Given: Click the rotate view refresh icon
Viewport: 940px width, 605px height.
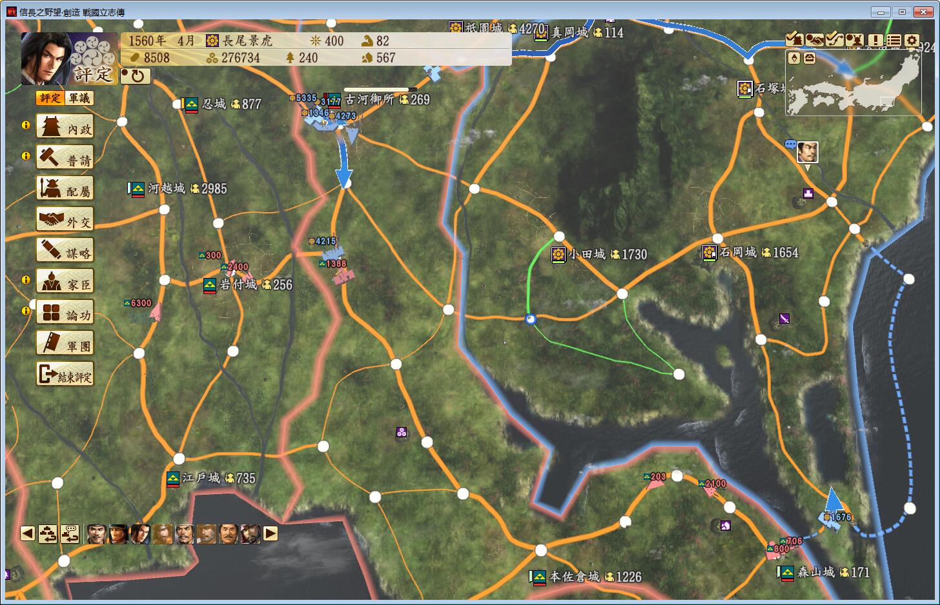Looking at the screenshot, I should click(136, 76).
